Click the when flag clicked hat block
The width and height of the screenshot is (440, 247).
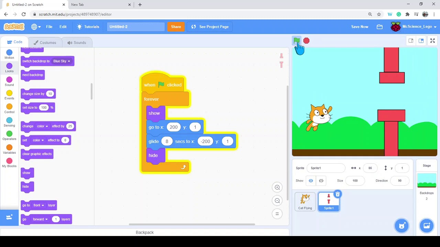[163, 83]
